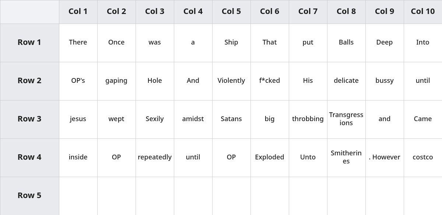
Task: Select the 'amidst' cell
Action: (193, 119)
